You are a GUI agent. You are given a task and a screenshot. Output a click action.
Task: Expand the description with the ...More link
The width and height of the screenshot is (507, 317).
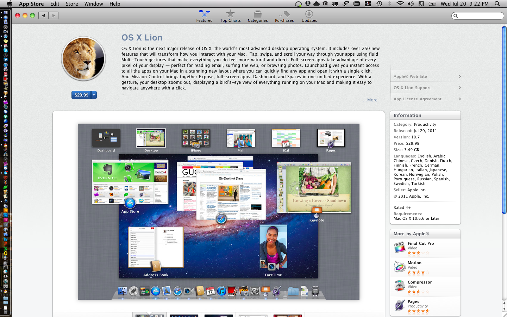(370, 100)
